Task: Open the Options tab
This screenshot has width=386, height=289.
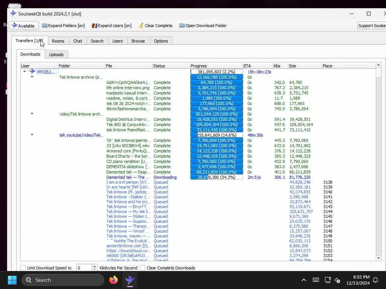Action: 161,41
